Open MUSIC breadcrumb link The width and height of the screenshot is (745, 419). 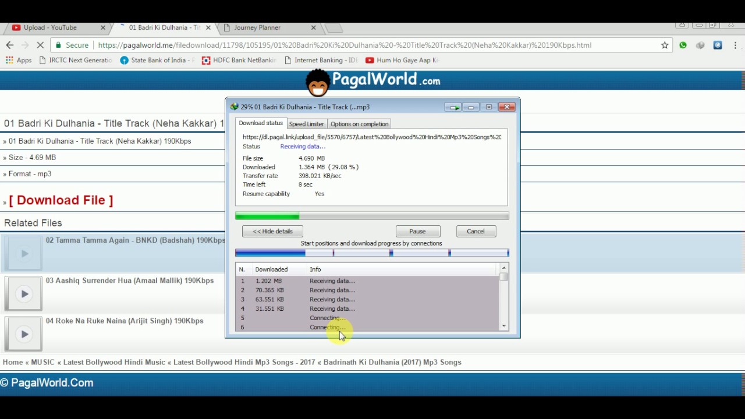tap(42, 362)
